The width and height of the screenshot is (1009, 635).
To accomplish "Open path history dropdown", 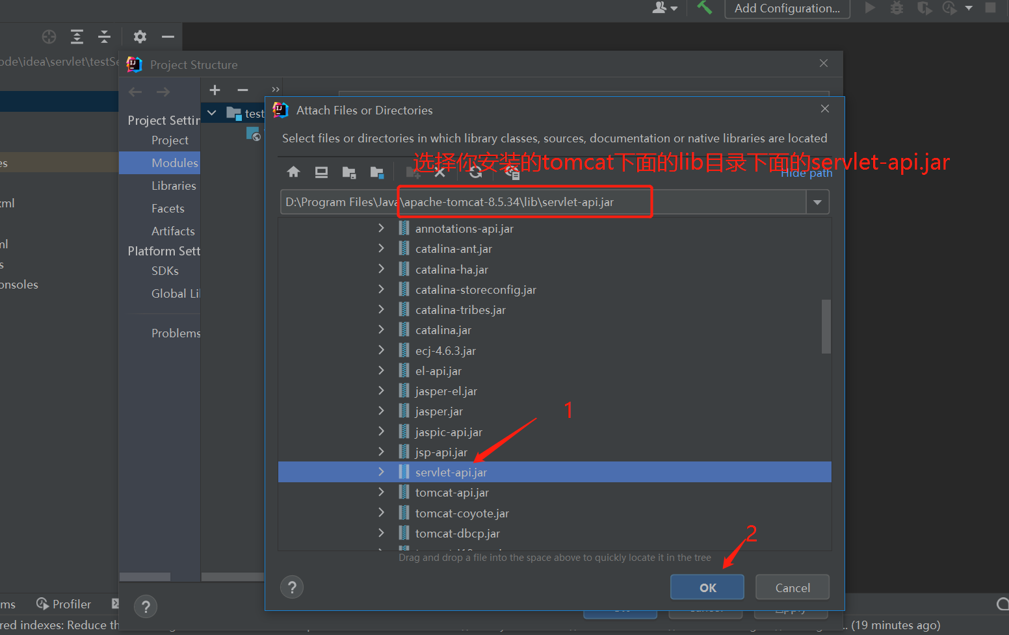I will pyautogui.click(x=817, y=202).
